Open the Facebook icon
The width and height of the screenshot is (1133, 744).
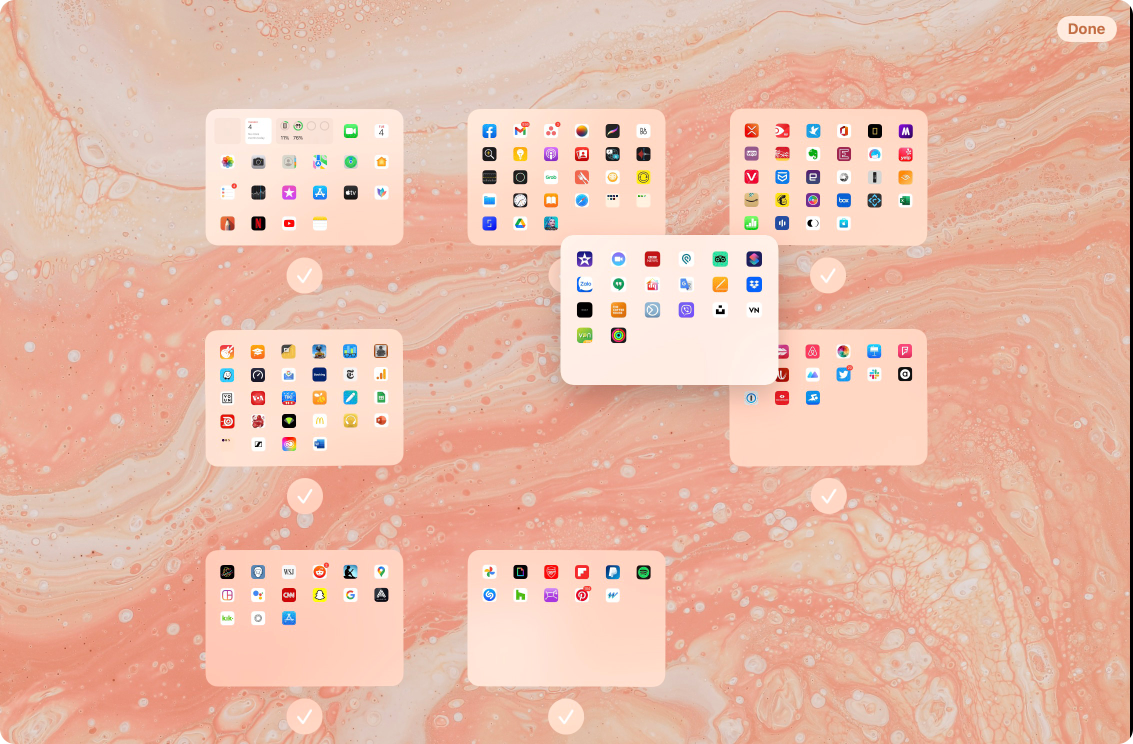pyautogui.click(x=489, y=131)
